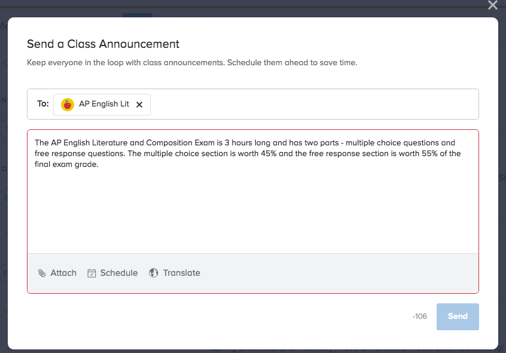Click the paperclip Attach icon
Image resolution: width=506 pixels, height=353 pixels.
(x=42, y=273)
